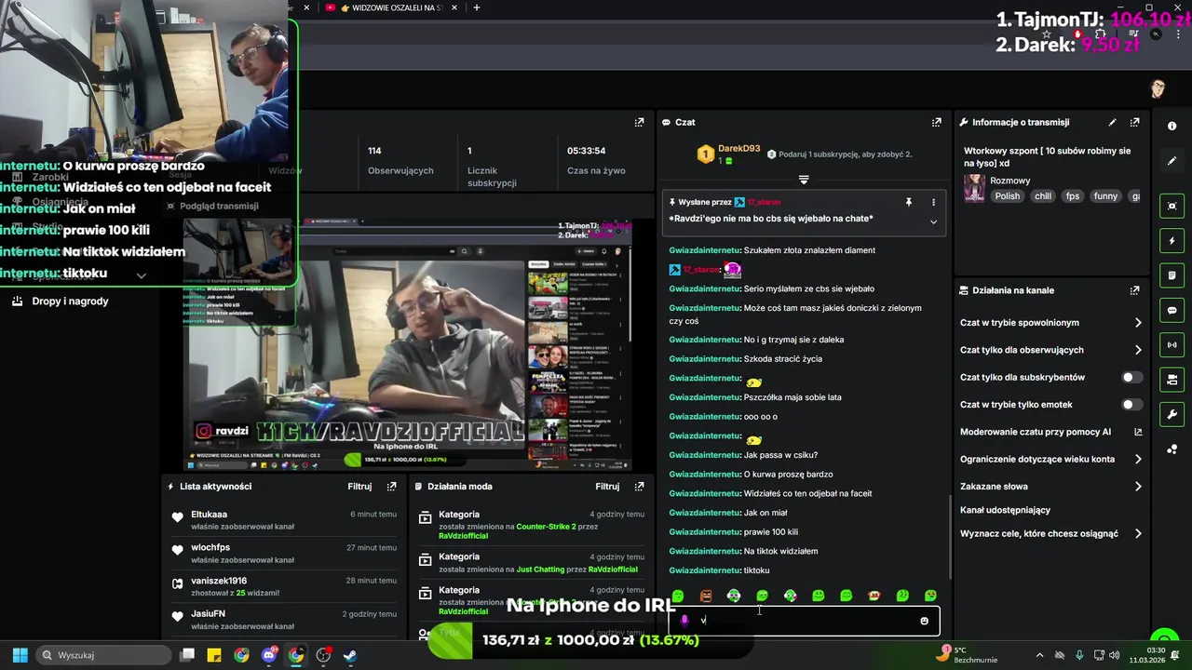Expand Ograniczenie dotyczące wieku konta

(x=1138, y=459)
